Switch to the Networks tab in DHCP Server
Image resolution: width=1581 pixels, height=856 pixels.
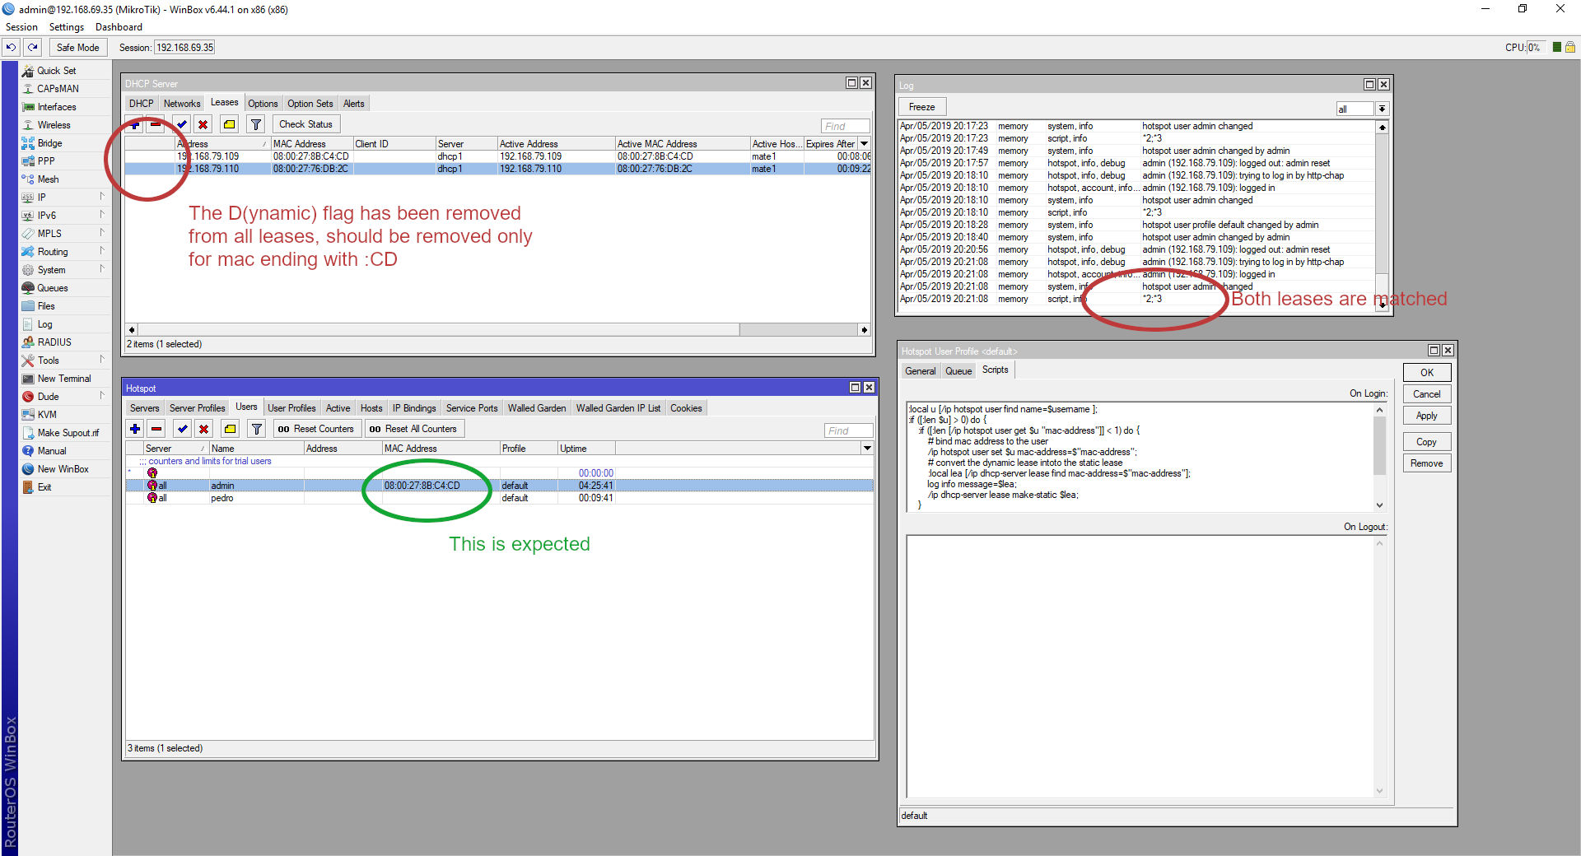(x=181, y=104)
